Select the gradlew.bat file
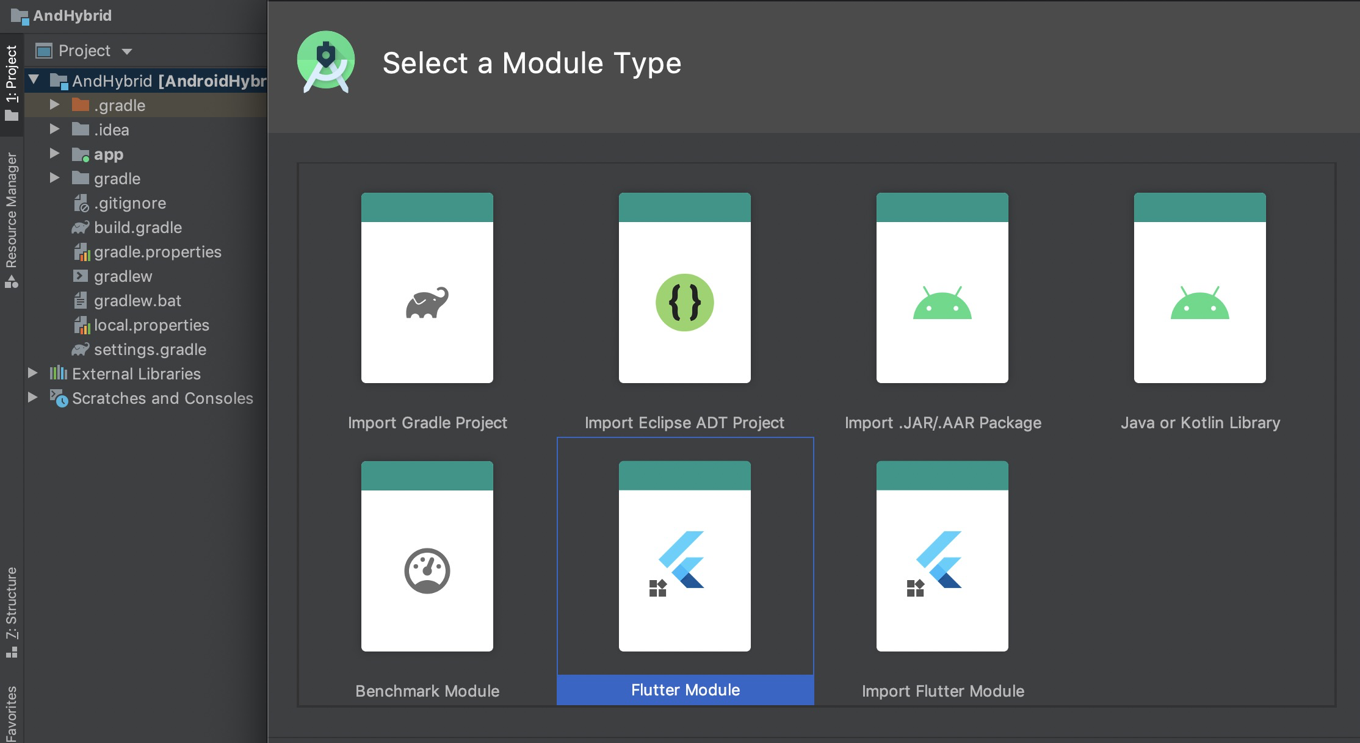 coord(146,300)
